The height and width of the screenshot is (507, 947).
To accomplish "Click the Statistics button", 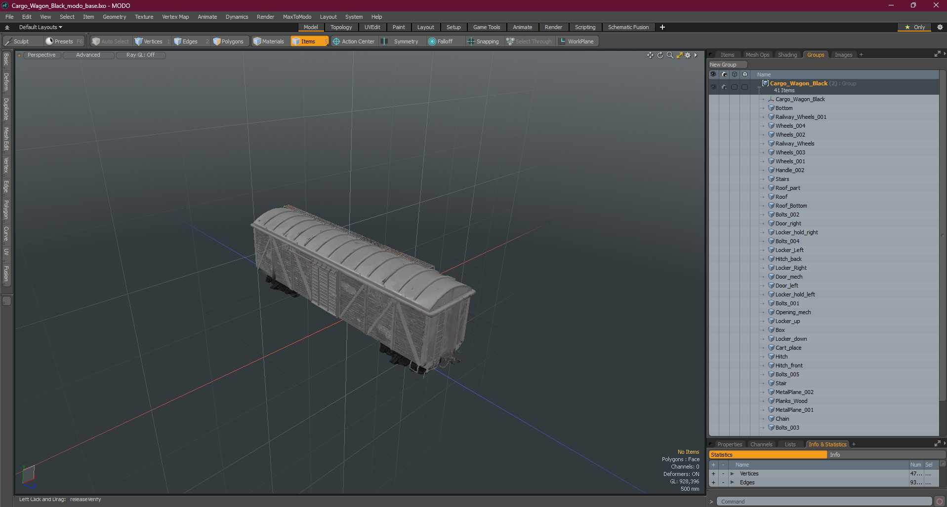I will pyautogui.click(x=768, y=455).
